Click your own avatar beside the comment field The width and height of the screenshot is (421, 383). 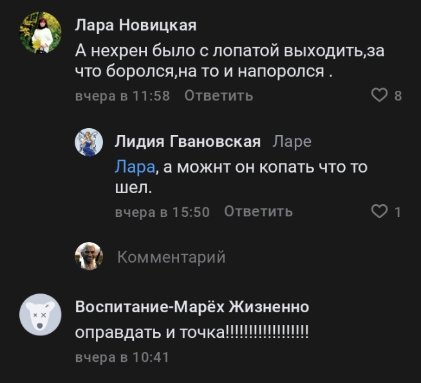click(x=89, y=257)
